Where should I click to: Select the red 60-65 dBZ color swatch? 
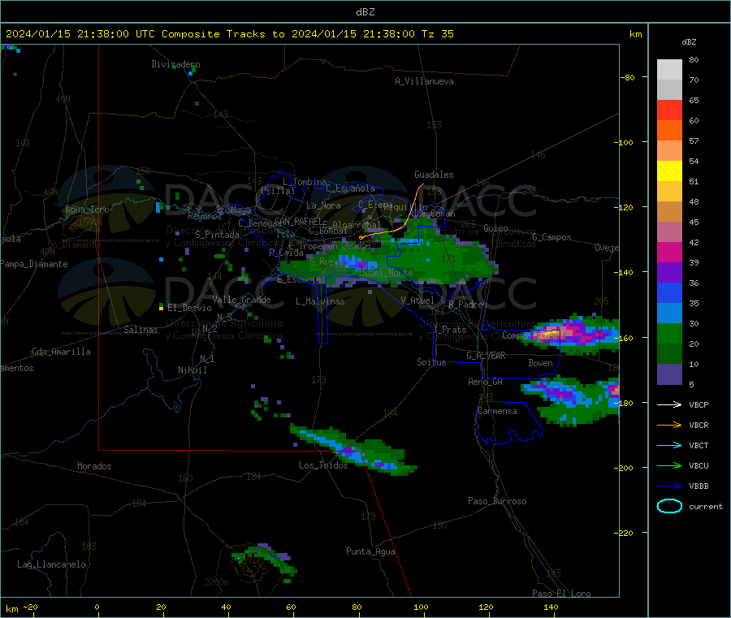669,110
